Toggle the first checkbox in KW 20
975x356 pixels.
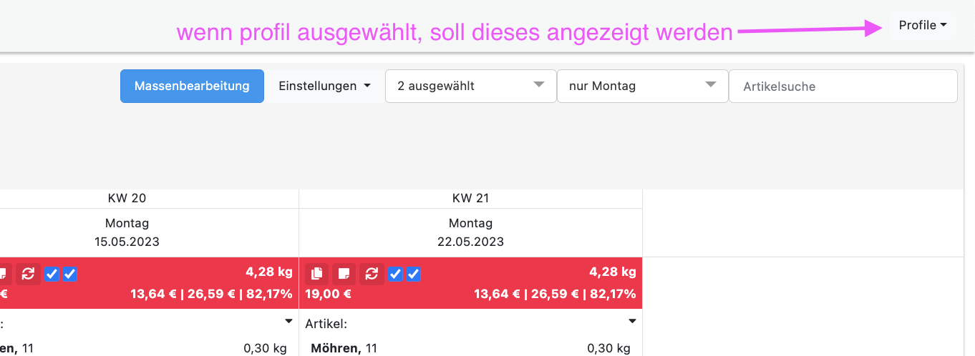52,274
